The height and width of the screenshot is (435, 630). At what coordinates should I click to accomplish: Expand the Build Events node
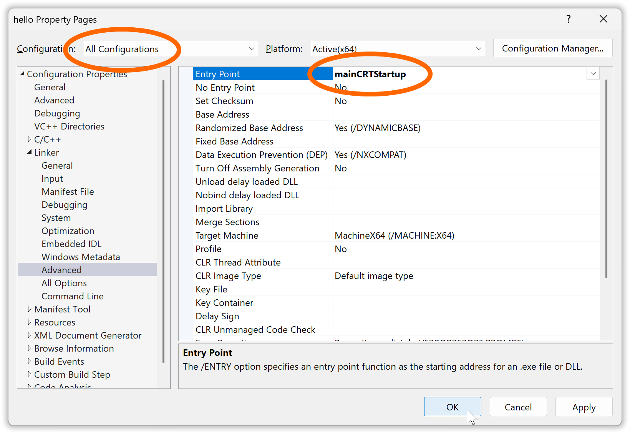(x=30, y=362)
